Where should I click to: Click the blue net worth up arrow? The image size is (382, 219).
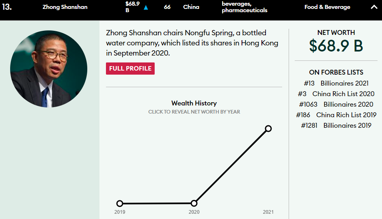click(x=146, y=7)
